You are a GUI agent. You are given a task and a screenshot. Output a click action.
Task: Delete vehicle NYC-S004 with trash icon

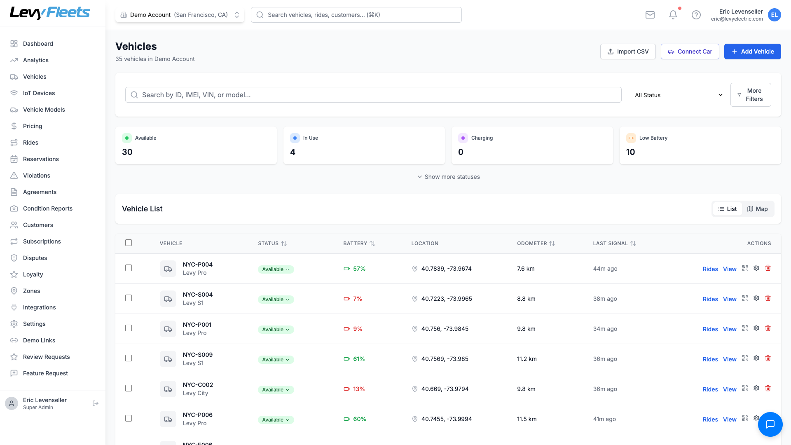768,298
